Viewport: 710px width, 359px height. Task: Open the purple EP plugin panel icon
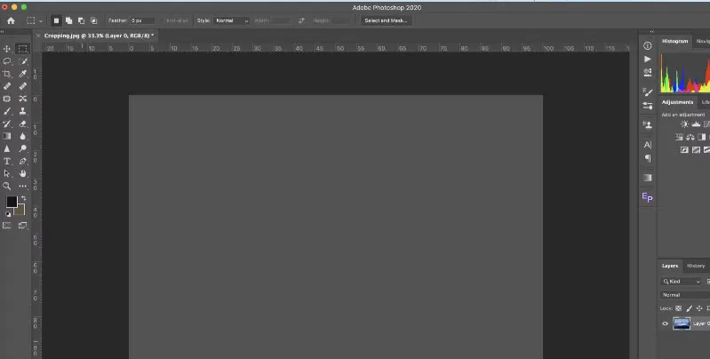(648, 196)
